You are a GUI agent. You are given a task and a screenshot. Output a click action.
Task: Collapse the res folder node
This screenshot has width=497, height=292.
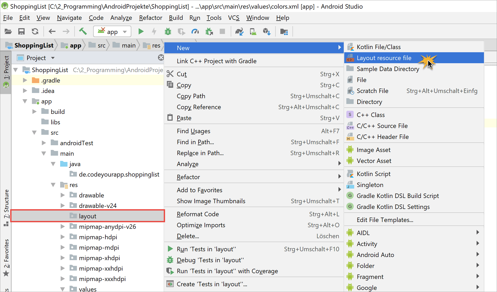click(x=53, y=185)
